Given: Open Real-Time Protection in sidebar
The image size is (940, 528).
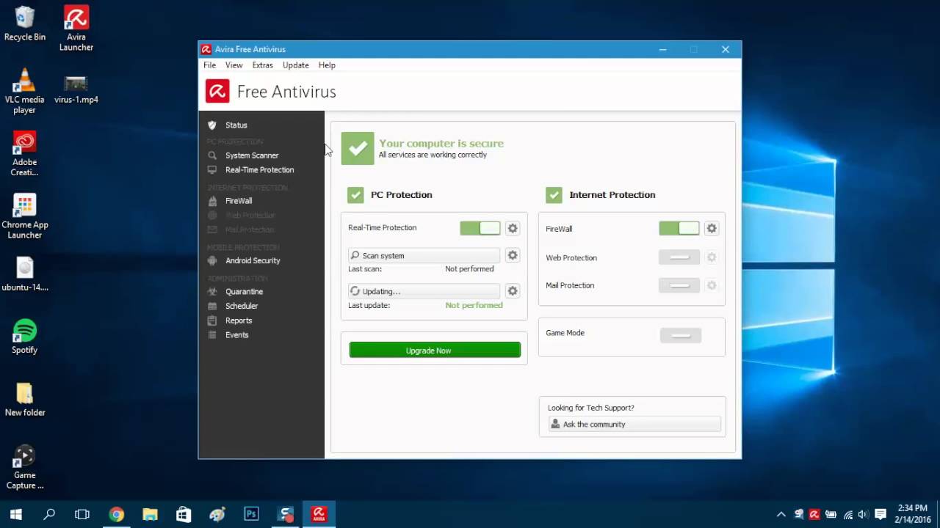Looking at the screenshot, I should point(261,170).
